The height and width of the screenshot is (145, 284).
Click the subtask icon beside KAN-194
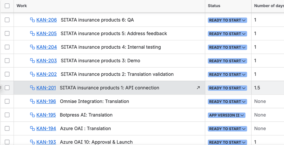point(32,129)
